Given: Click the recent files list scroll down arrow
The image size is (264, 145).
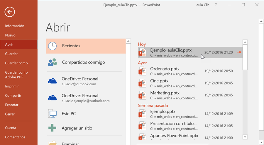Looking at the screenshot, I should click(245, 137).
